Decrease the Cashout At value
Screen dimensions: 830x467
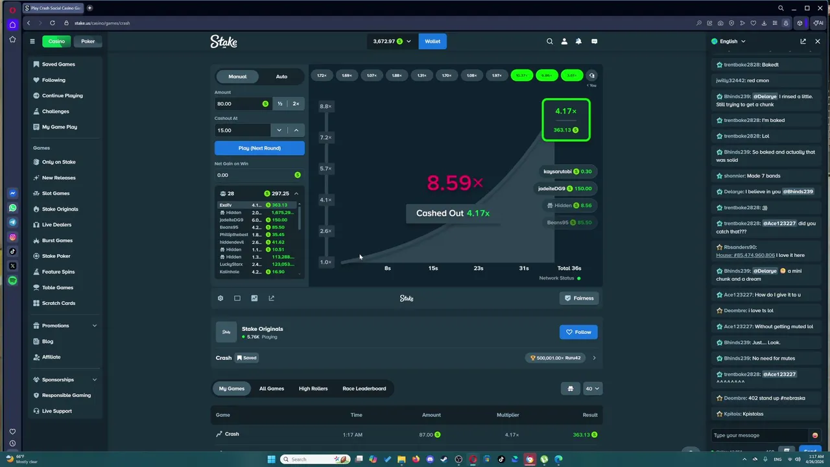[279, 130]
